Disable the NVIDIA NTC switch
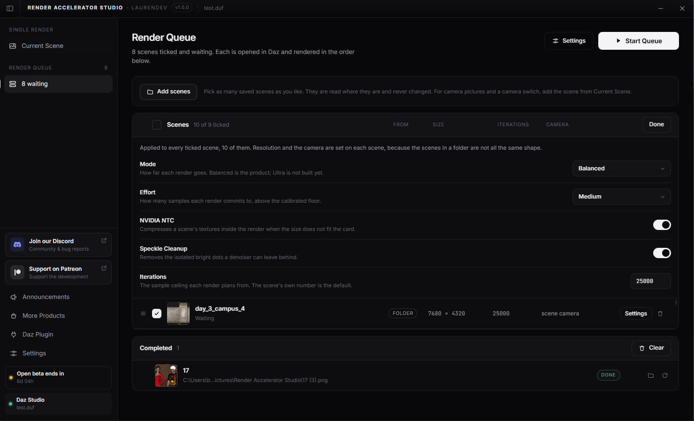 662,225
